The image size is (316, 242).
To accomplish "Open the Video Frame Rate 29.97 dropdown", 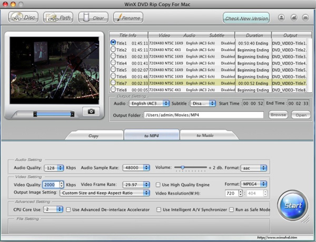I will [136, 185].
